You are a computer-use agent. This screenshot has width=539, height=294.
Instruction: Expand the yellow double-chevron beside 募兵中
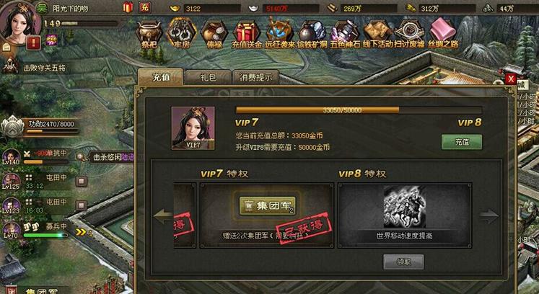coord(81,232)
